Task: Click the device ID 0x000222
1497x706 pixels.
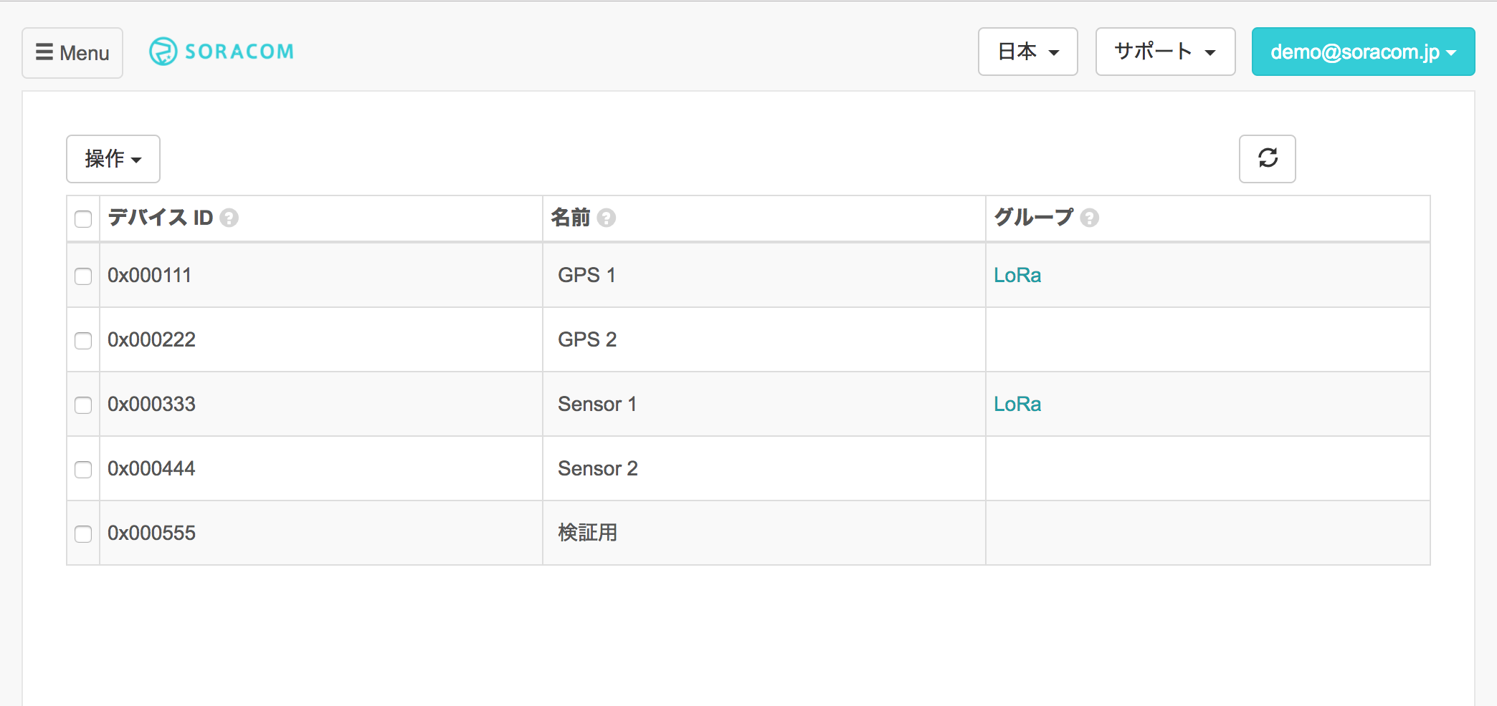Action: [151, 339]
